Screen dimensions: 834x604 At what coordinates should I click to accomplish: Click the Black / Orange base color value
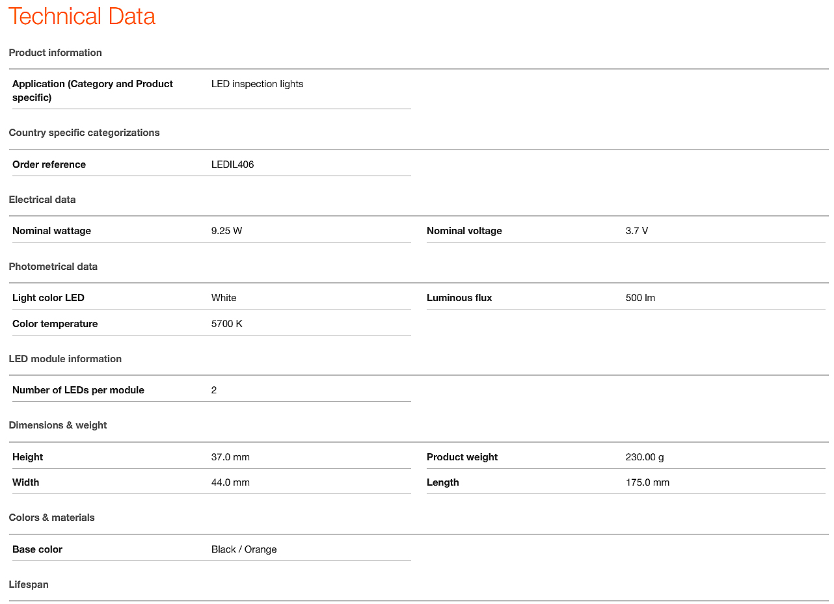pyautogui.click(x=244, y=549)
